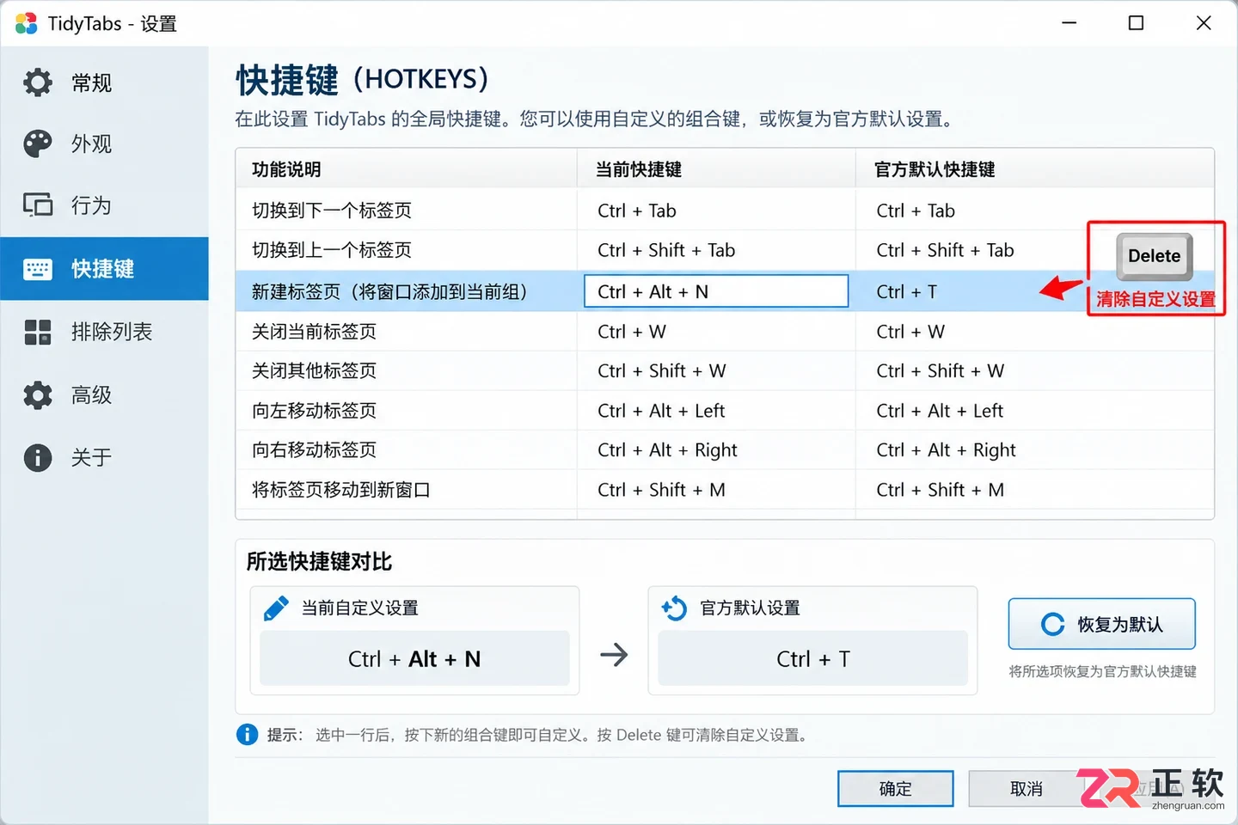Select the row 关闭当前标签页

pos(725,332)
